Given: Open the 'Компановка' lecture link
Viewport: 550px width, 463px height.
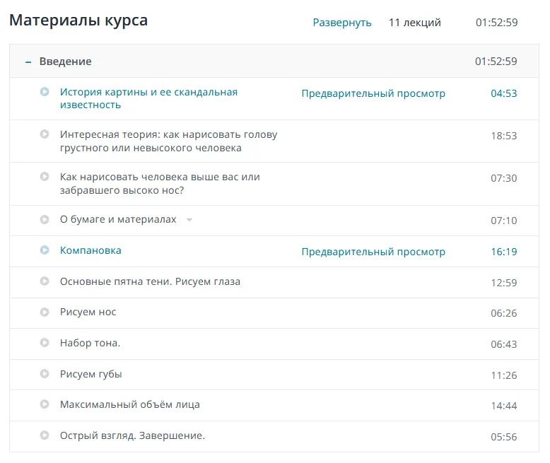Looking at the screenshot, I should 90,250.
